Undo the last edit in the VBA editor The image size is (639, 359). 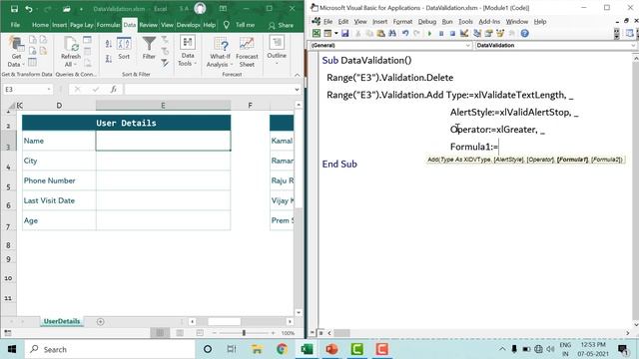(405, 33)
